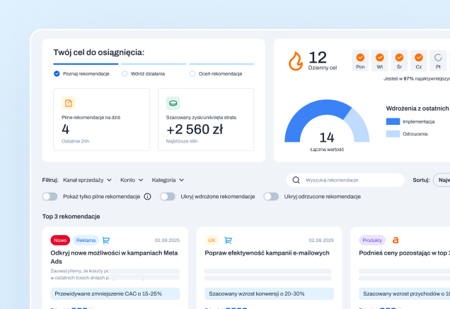Click the shopping cart icon on Meta Ads card
Viewport: 450px width, 309px height.
point(106,241)
